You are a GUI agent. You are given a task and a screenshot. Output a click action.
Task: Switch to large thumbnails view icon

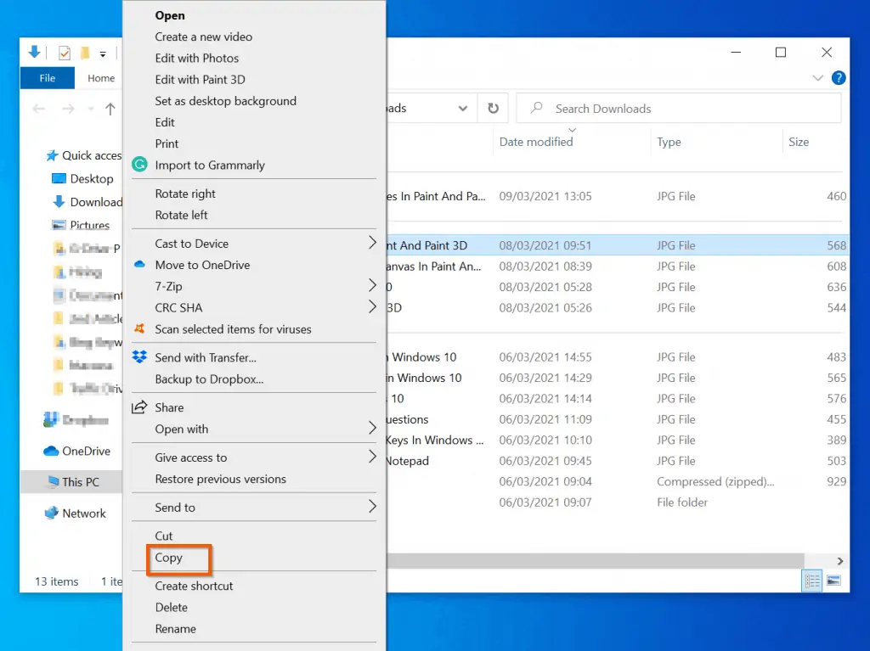pos(833,581)
